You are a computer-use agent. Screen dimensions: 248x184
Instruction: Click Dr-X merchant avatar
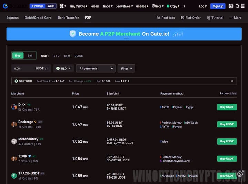click(14, 107)
